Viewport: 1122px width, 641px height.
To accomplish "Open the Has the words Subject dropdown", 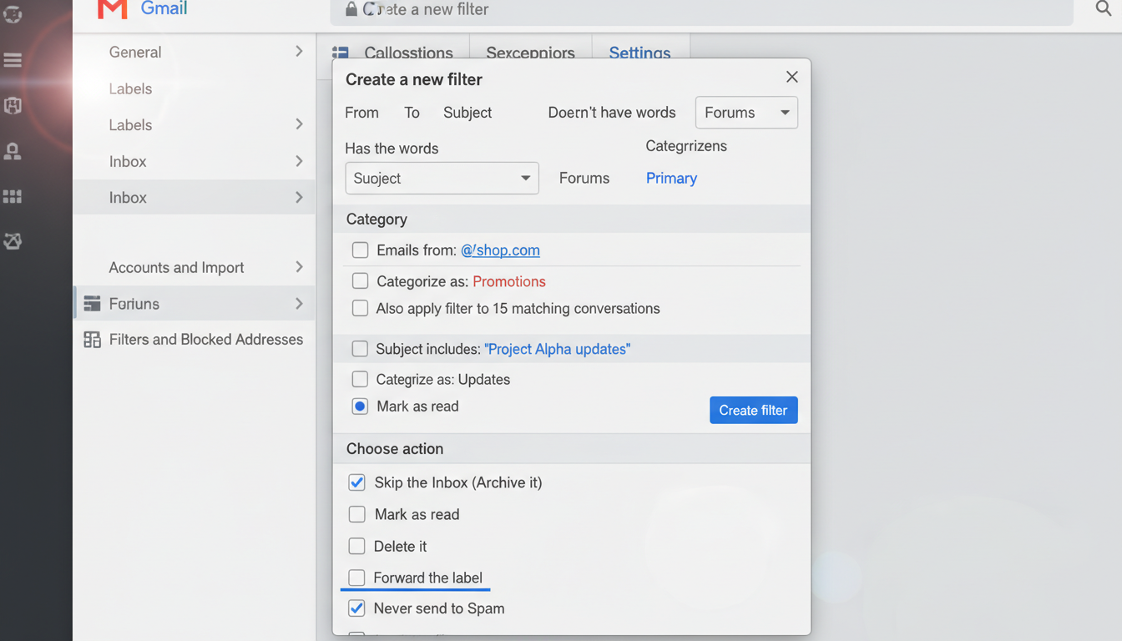I will [x=442, y=179].
